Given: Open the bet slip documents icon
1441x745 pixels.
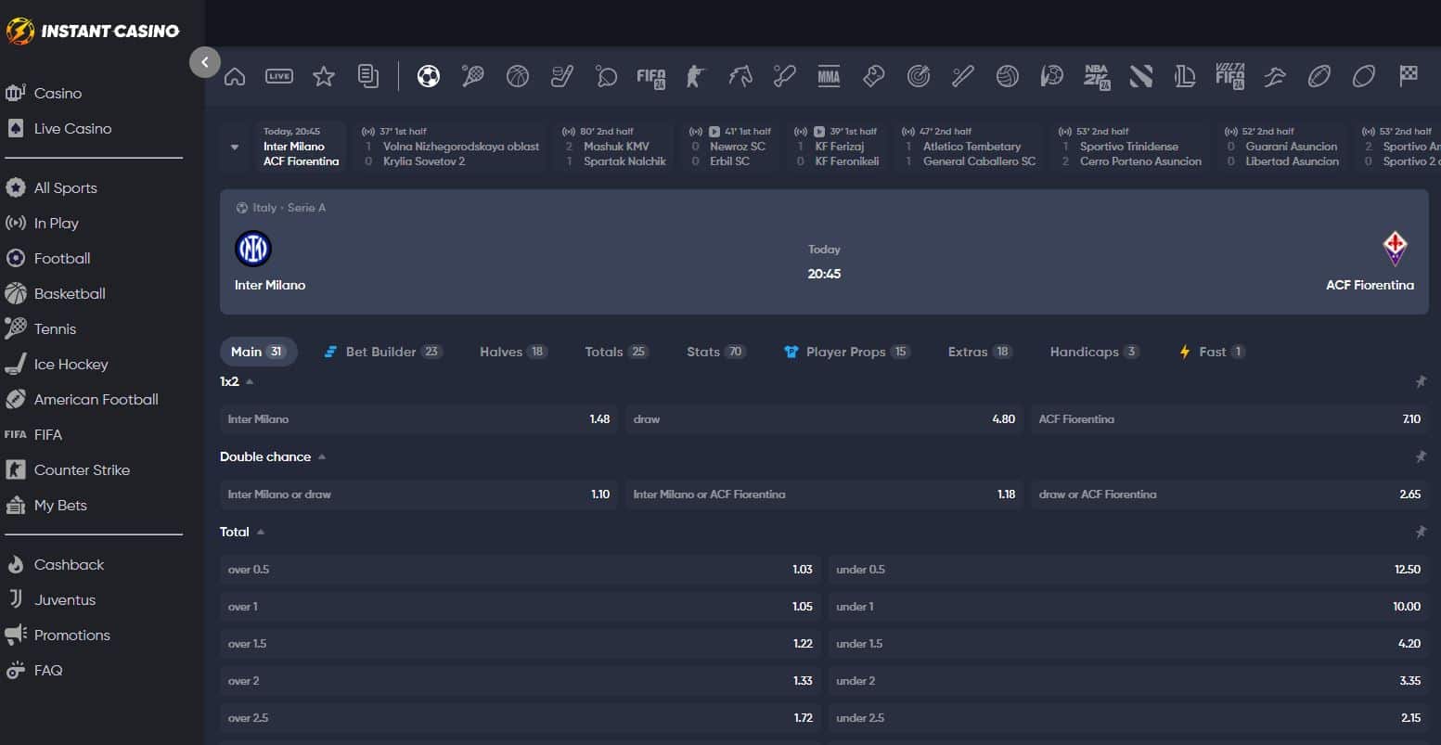Looking at the screenshot, I should tap(368, 77).
